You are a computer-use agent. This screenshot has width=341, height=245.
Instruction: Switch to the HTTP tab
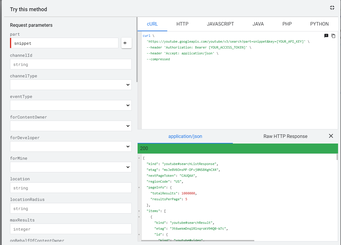coord(182,24)
